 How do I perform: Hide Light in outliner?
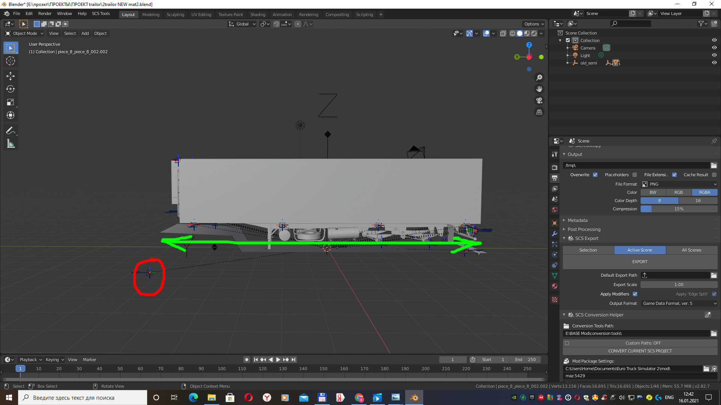tap(714, 55)
